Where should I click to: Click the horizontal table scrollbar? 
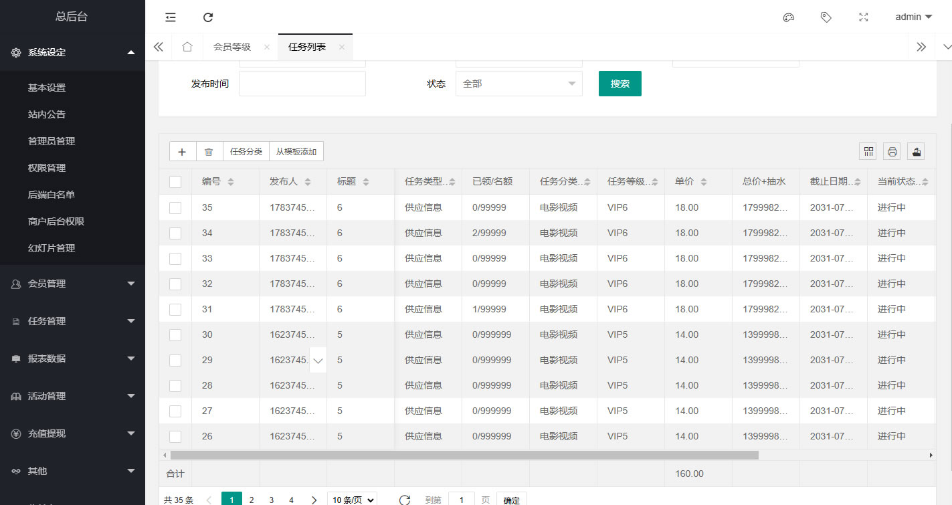tap(464, 455)
